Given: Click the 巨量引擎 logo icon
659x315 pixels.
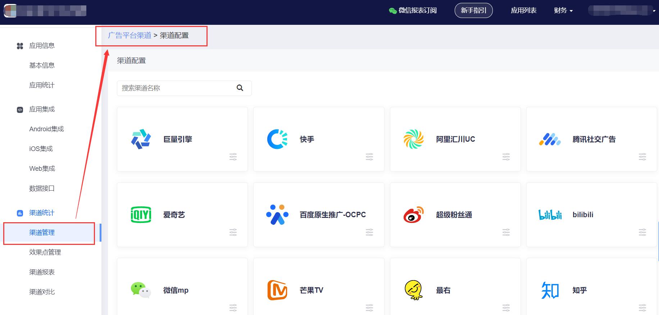Looking at the screenshot, I should pos(141,139).
